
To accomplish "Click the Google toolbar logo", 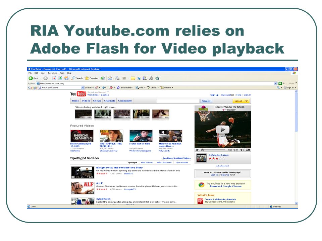I will click(33, 88).
